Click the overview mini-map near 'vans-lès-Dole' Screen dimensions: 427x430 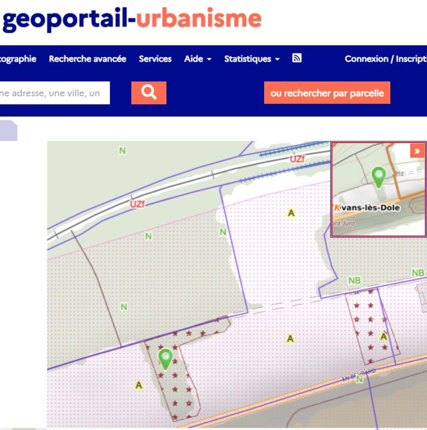(370, 208)
